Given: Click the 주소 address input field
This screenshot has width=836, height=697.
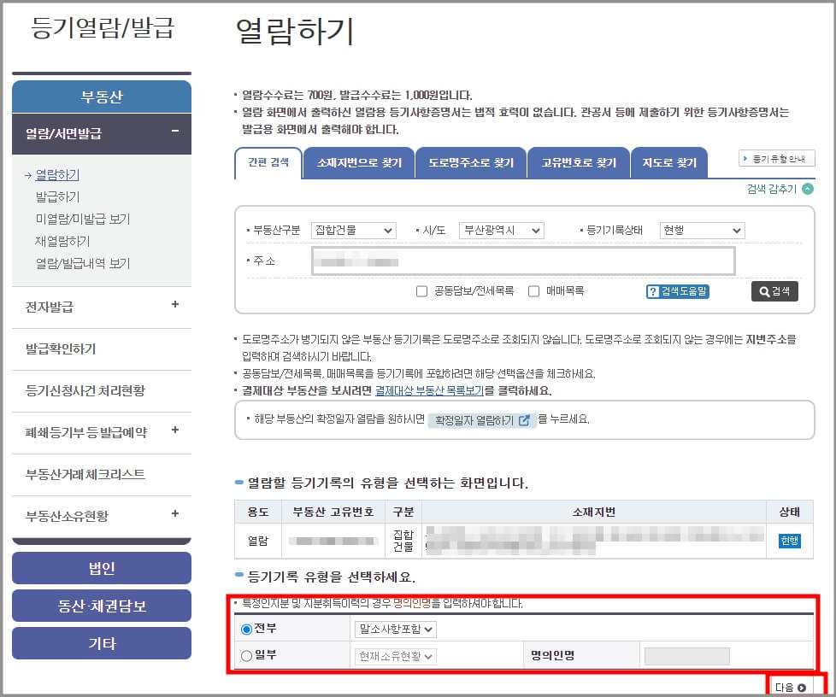Looking at the screenshot, I should (523, 261).
